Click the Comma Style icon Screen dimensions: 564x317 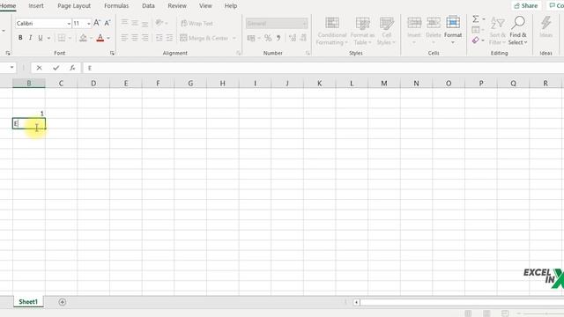(x=278, y=38)
